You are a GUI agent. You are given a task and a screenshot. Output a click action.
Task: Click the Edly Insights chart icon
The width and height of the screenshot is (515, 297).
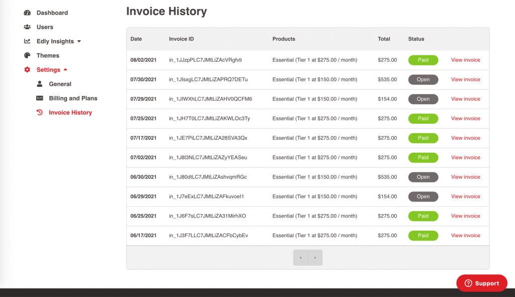(x=27, y=41)
